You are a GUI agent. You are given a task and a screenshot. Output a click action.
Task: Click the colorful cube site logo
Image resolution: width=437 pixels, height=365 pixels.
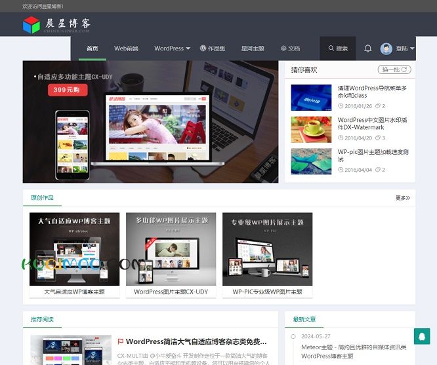coord(31,25)
